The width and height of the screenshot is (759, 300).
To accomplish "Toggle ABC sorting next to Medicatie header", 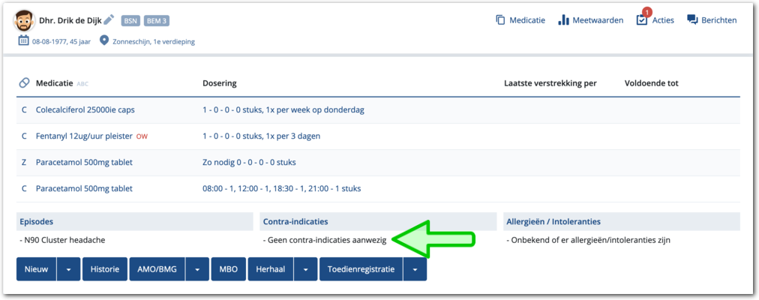I will [82, 84].
